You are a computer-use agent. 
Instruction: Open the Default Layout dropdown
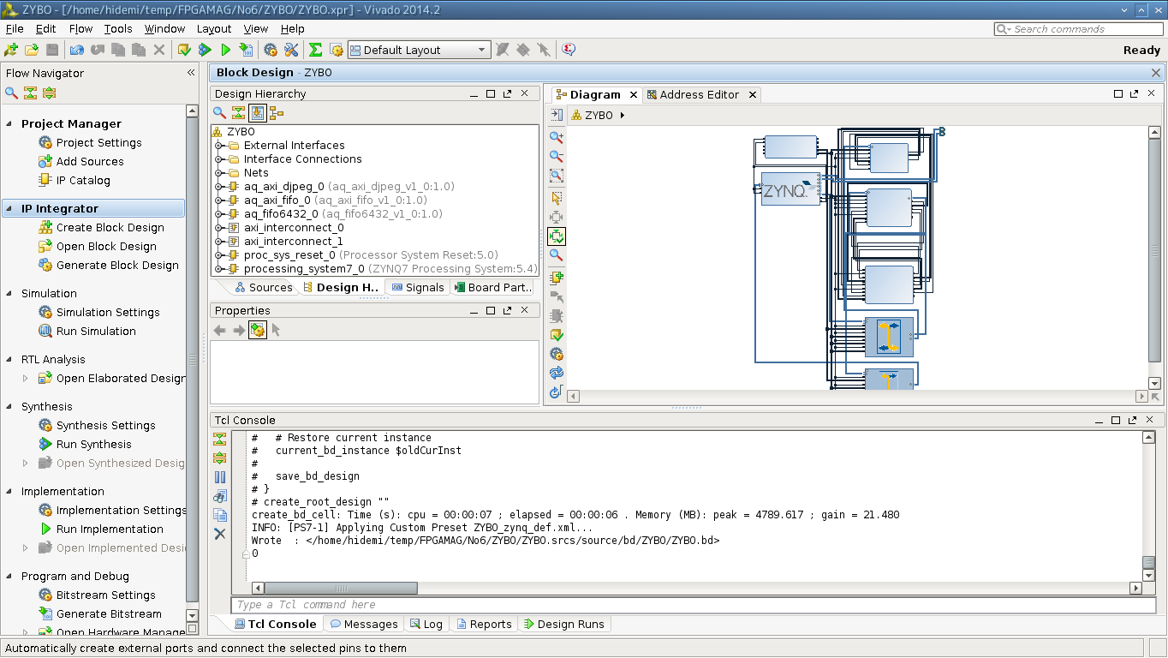click(420, 50)
